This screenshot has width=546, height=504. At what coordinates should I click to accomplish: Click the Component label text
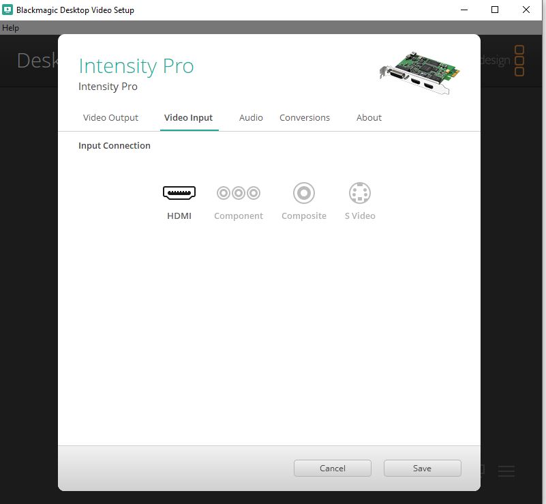[239, 216]
